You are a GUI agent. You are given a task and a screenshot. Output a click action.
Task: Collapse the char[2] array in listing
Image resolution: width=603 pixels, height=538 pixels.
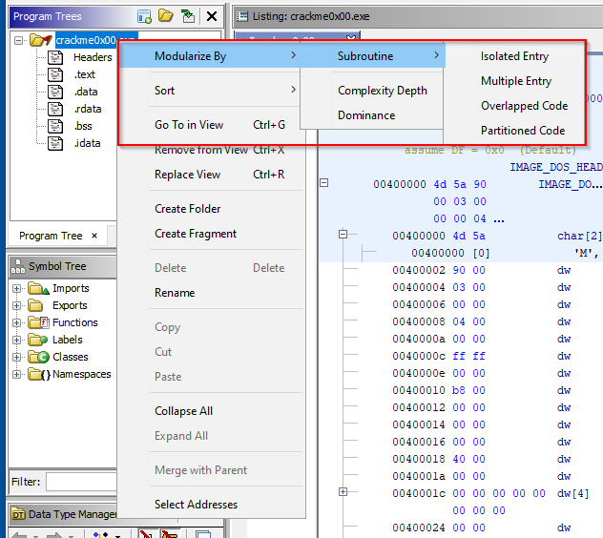343,234
